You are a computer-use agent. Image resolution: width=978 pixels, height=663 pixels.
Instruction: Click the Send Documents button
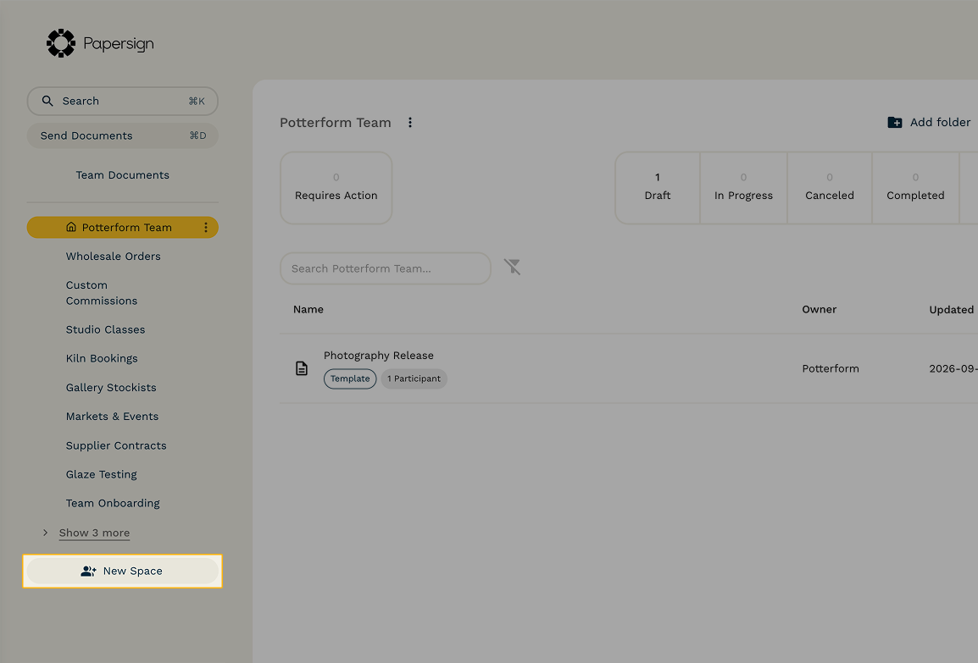122,135
